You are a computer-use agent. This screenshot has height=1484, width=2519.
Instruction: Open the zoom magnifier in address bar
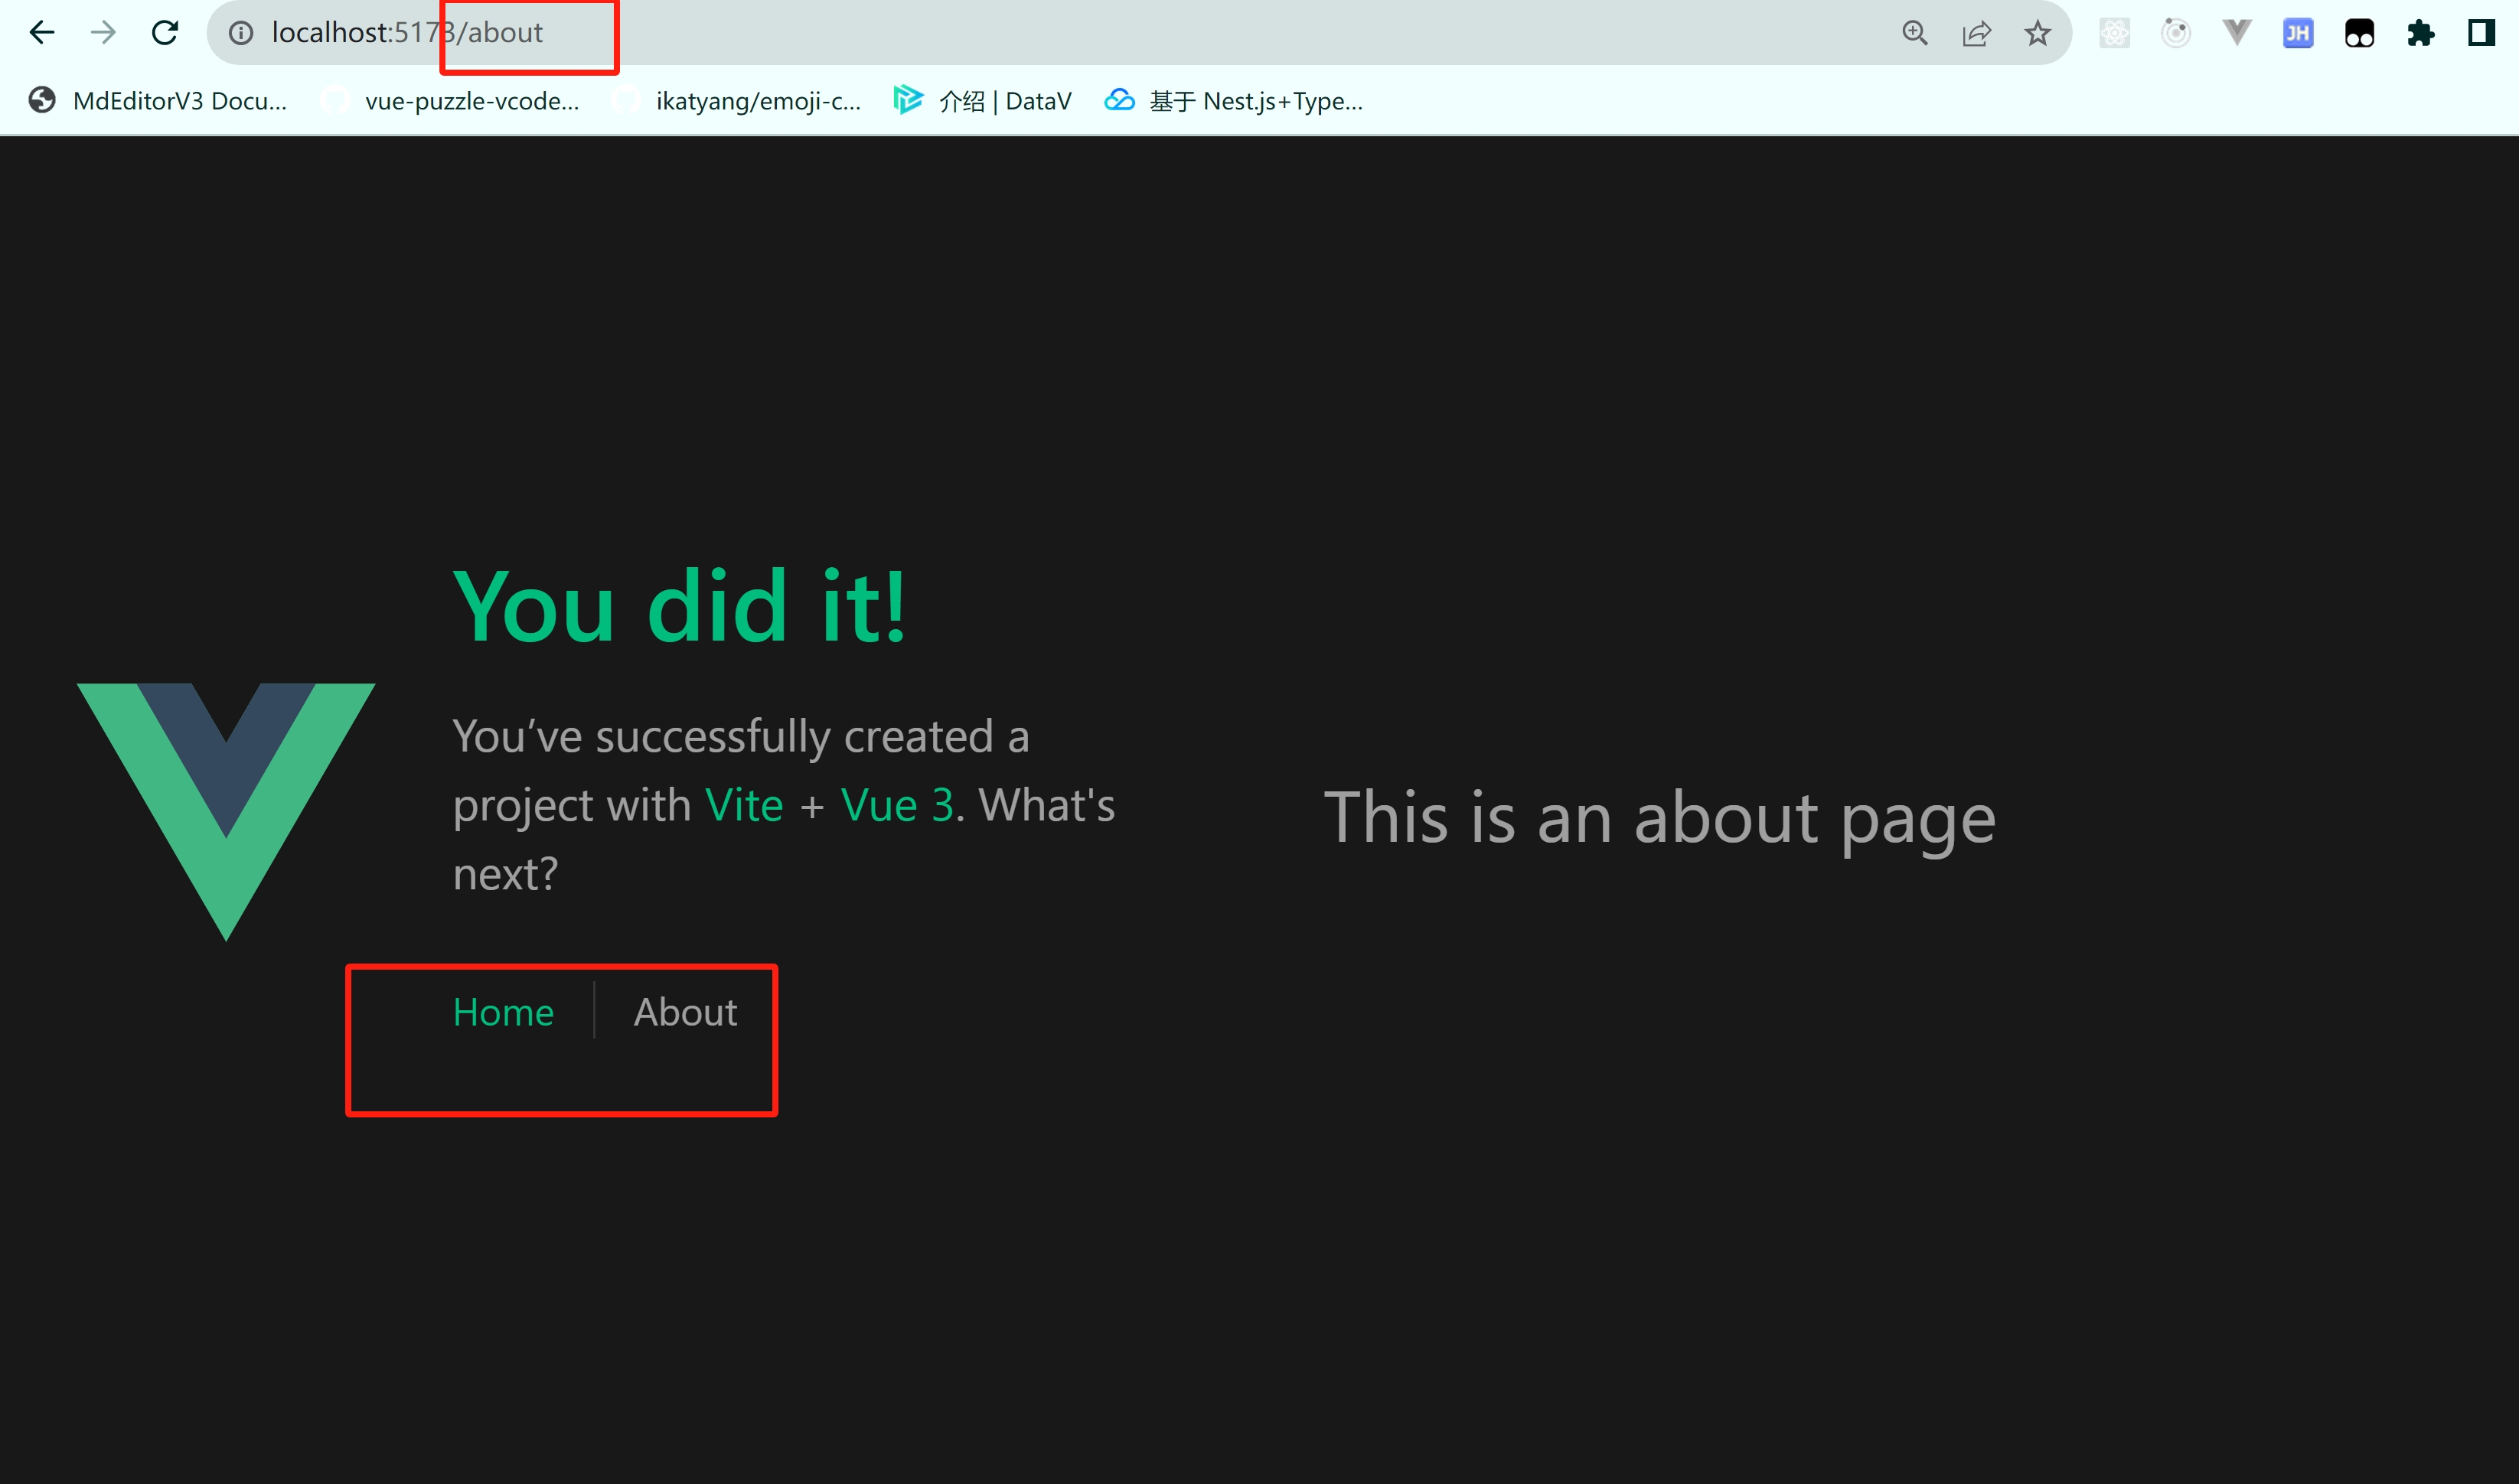(x=1914, y=33)
